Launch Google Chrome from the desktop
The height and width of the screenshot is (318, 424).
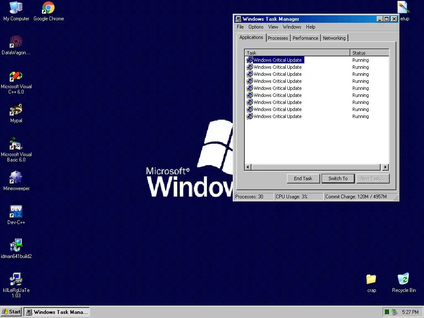click(49, 11)
